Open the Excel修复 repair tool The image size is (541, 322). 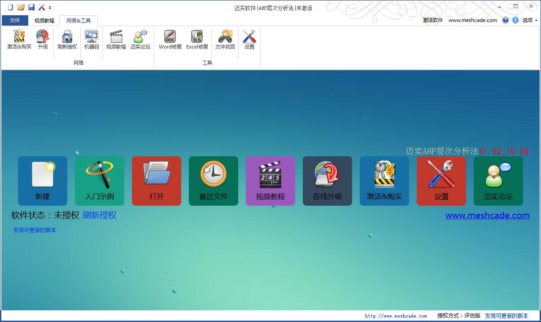[x=197, y=40]
